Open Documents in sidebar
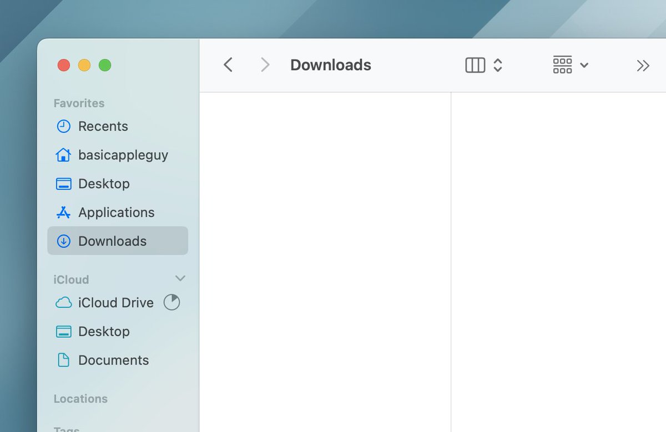The width and height of the screenshot is (666, 432). [x=118, y=360]
